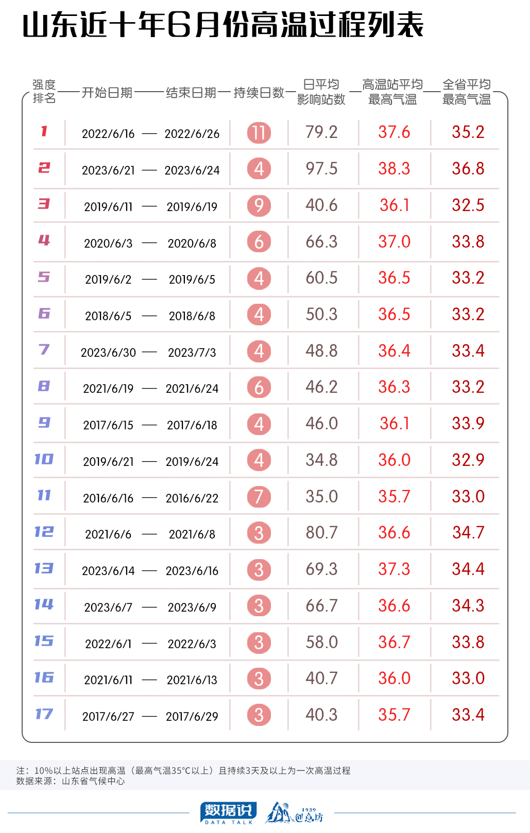Click the 数据说 DATA TALK logo
Viewport: 530px width, 833px height.
click(228, 813)
